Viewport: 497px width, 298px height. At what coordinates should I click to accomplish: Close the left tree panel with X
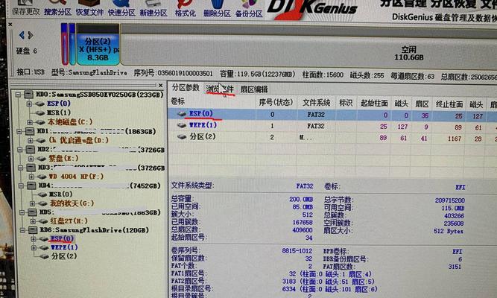pos(161,85)
